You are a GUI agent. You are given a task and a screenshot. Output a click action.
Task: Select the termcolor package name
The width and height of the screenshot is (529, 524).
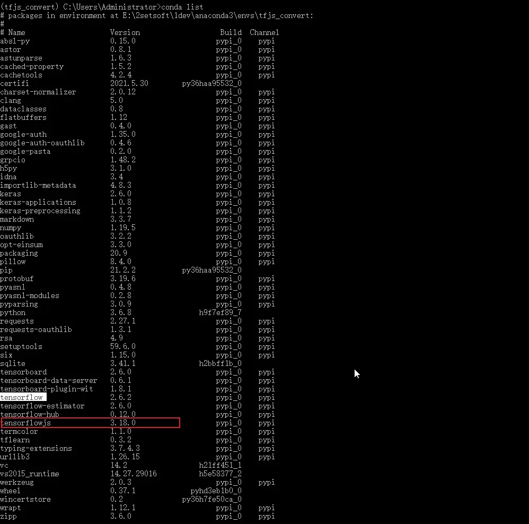[19, 432]
